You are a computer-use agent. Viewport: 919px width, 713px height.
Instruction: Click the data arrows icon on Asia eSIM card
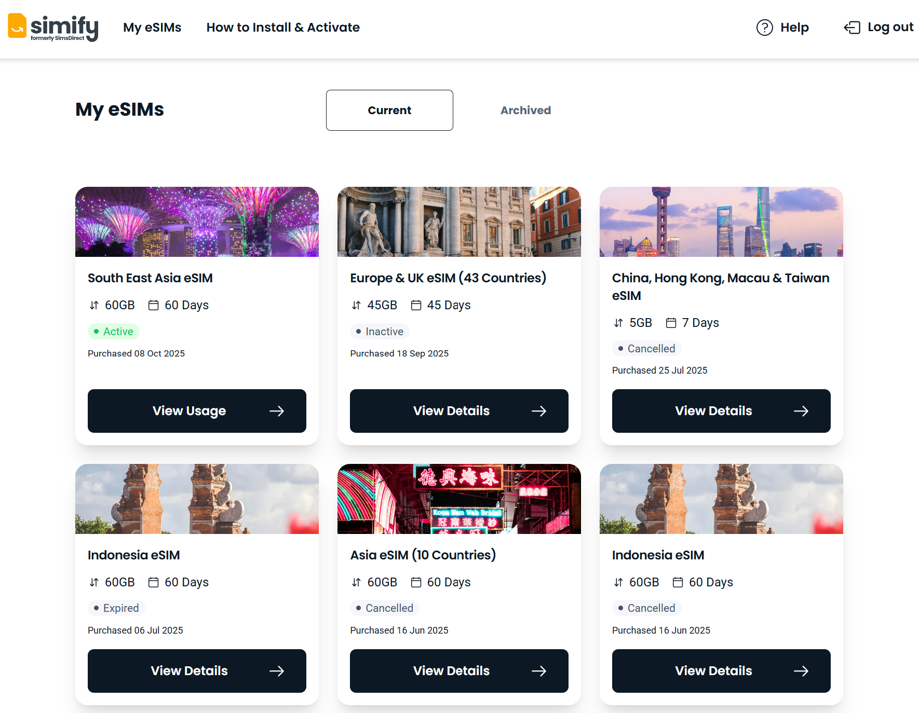(x=356, y=582)
